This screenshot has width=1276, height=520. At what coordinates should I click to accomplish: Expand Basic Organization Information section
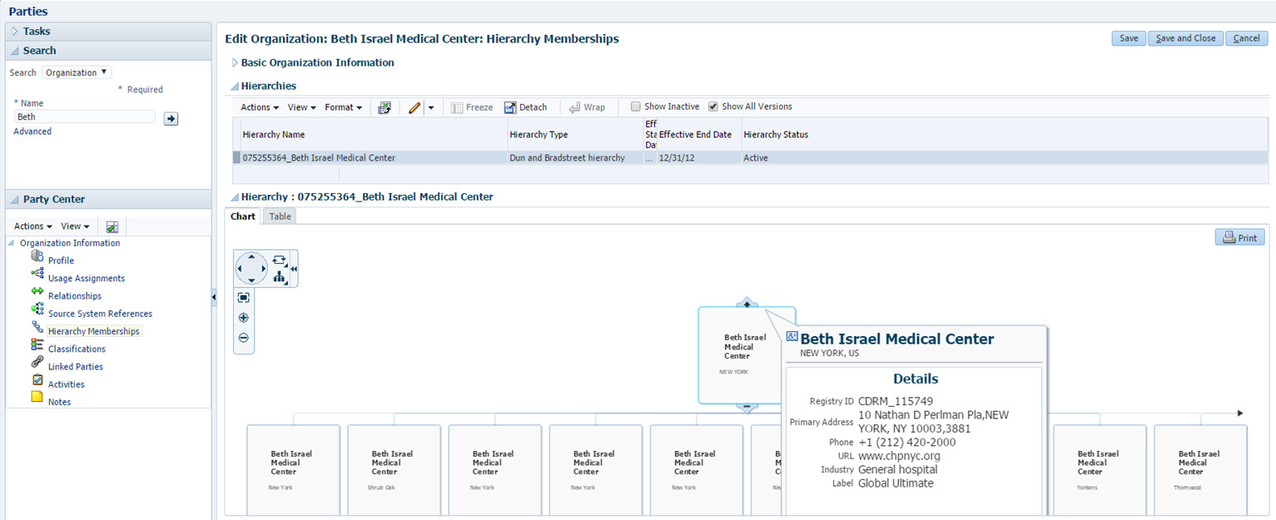tap(235, 62)
